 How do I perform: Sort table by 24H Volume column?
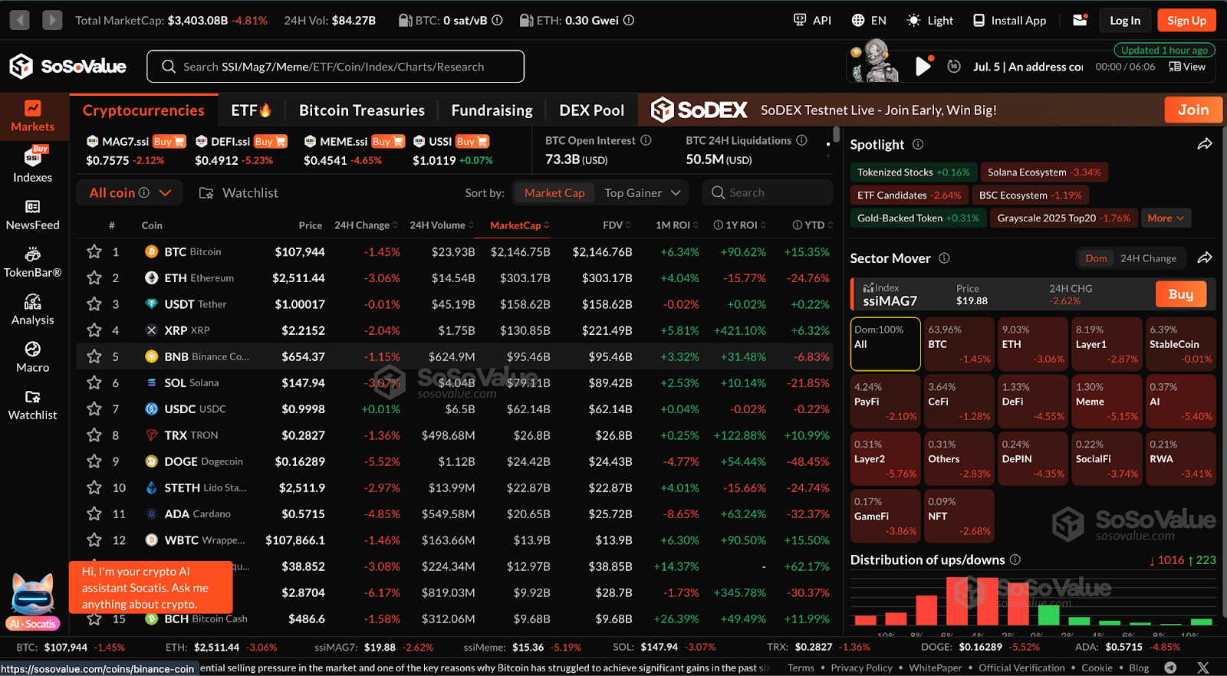pos(441,225)
